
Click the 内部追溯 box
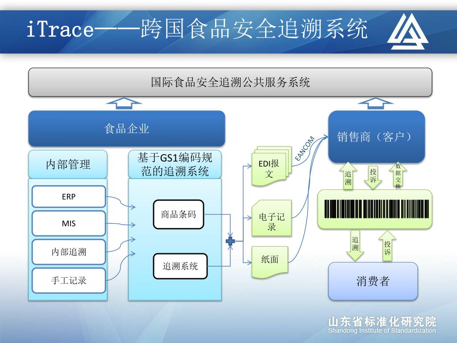[x=69, y=252]
